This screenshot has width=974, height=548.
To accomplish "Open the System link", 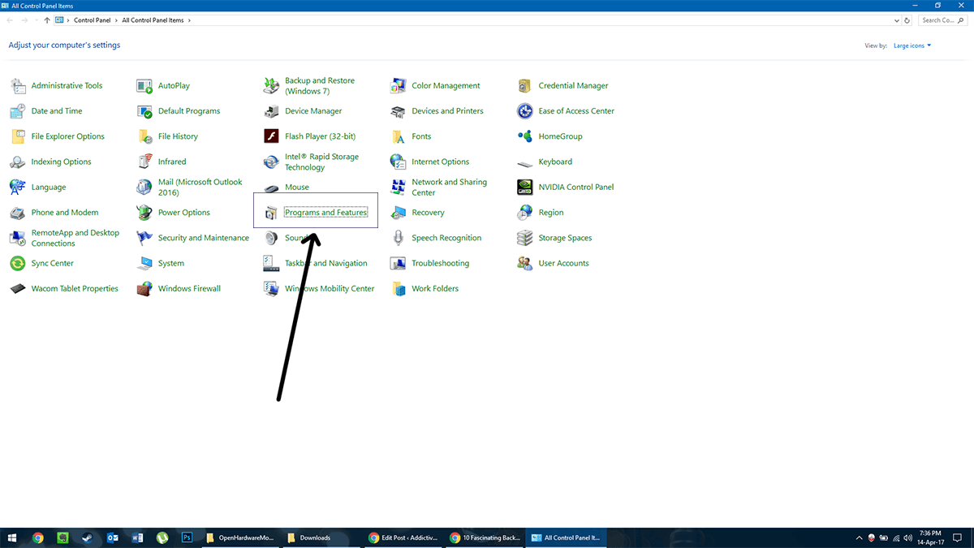I will pyautogui.click(x=171, y=263).
